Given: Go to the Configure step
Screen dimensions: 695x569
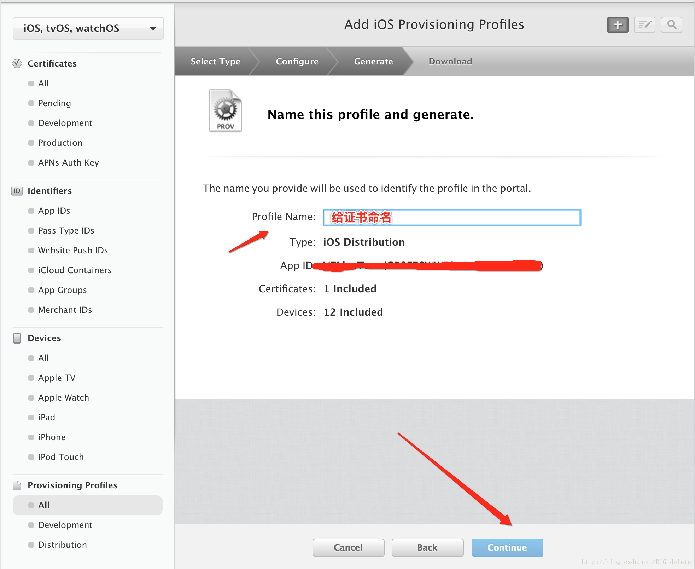Looking at the screenshot, I should 297,61.
